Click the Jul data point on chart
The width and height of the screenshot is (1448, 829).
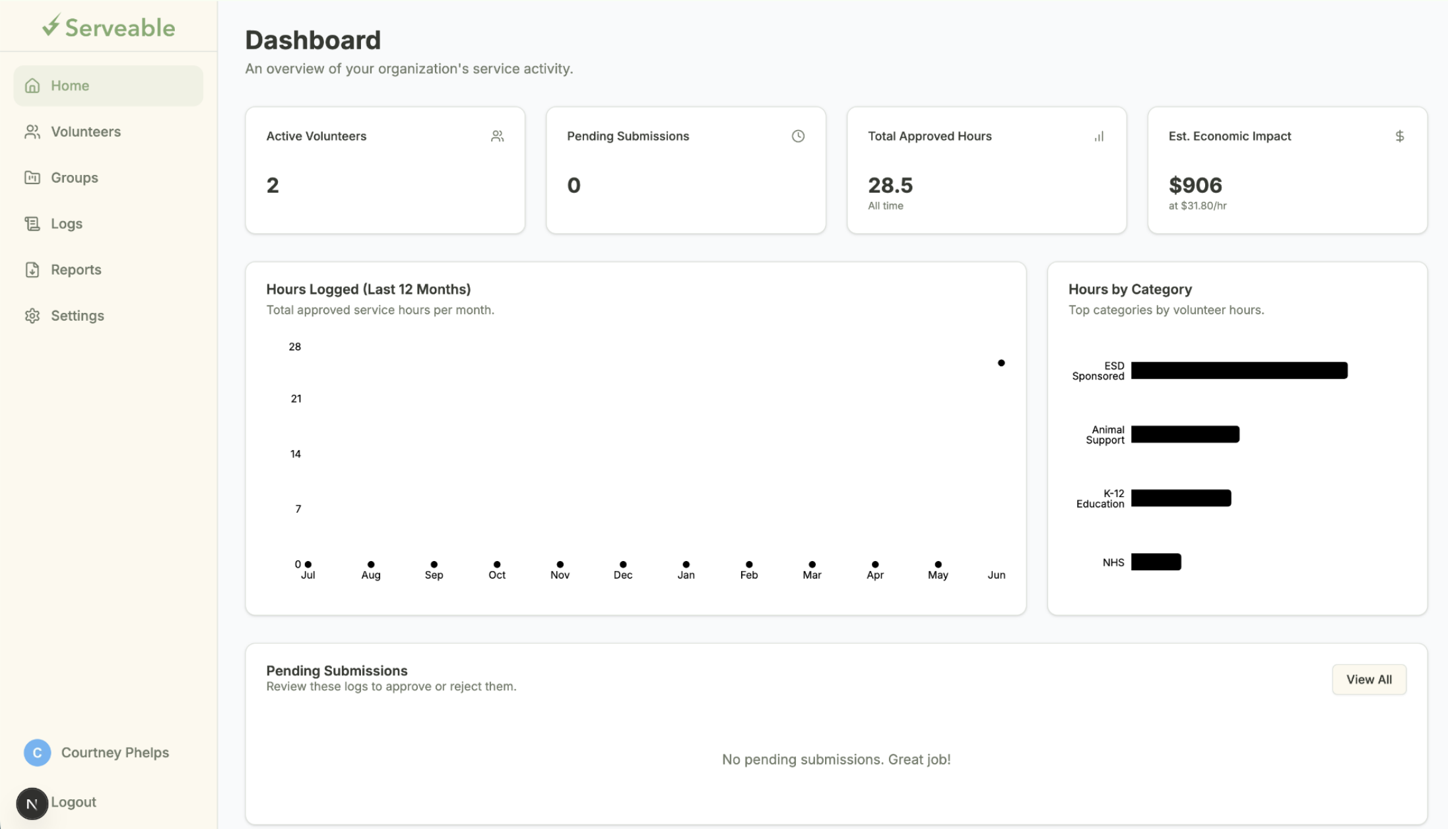(308, 564)
